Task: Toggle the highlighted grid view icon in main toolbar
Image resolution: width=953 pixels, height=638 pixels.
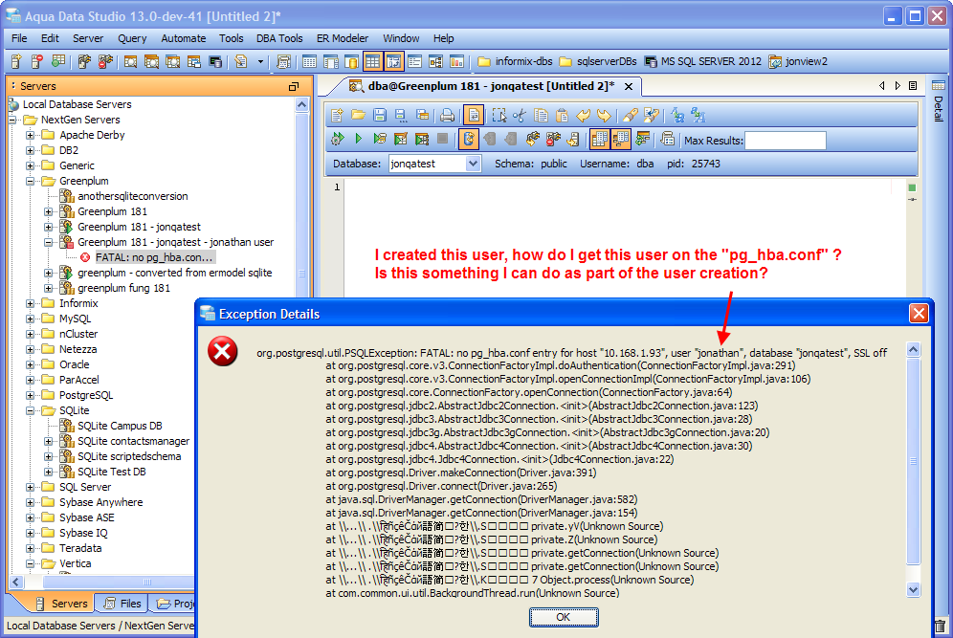Action: pyautogui.click(x=372, y=61)
